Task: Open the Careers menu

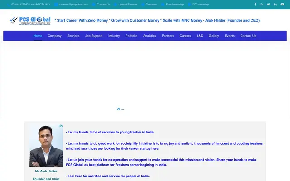Action: click(x=185, y=36)
